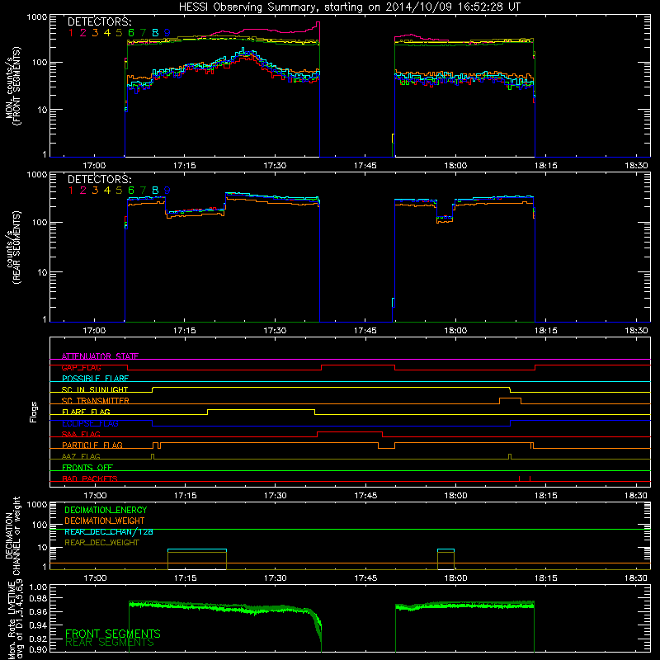Click the ECLIPSE_FLAG label
The image size is (660, 660).
pos(90,423)
